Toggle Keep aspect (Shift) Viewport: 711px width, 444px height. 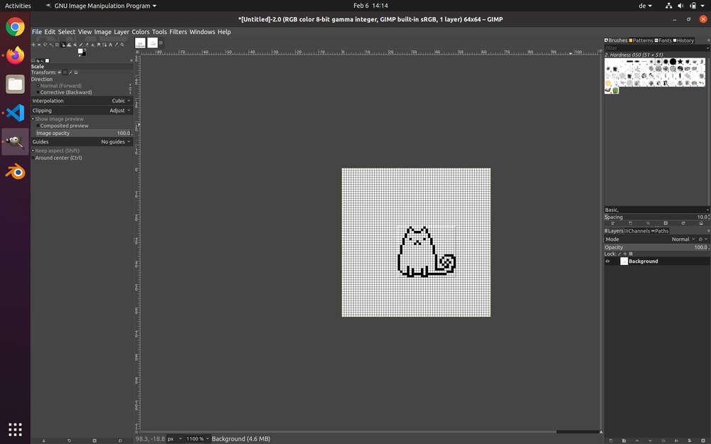(x=55, y=151)
